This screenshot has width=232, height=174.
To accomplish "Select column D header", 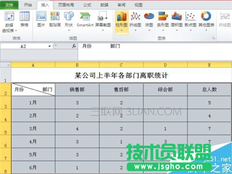I will [165, 65].
